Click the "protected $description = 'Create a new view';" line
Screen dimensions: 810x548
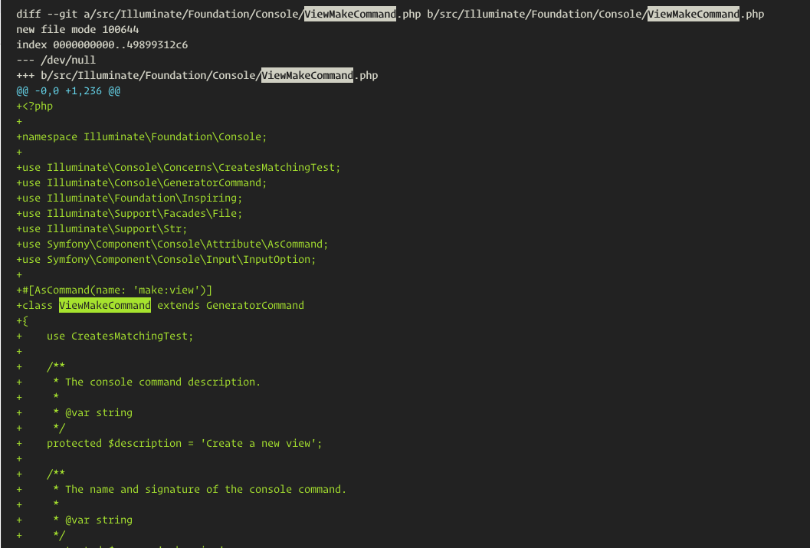click(185, 444)
